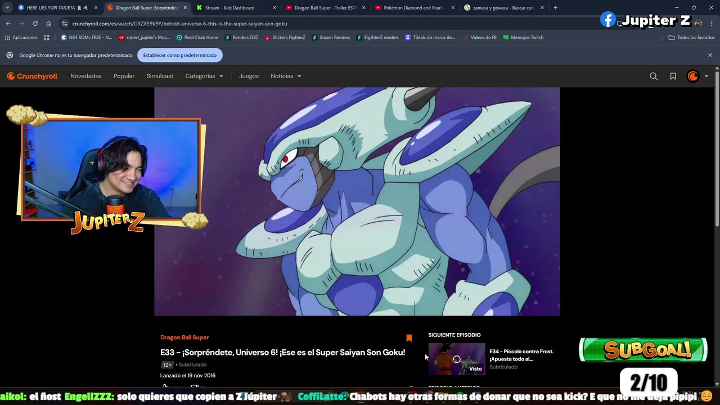Screen dimensions: 720x405
Task: Open N64 ROMs FREE bookmark
Action: (87, 38)
